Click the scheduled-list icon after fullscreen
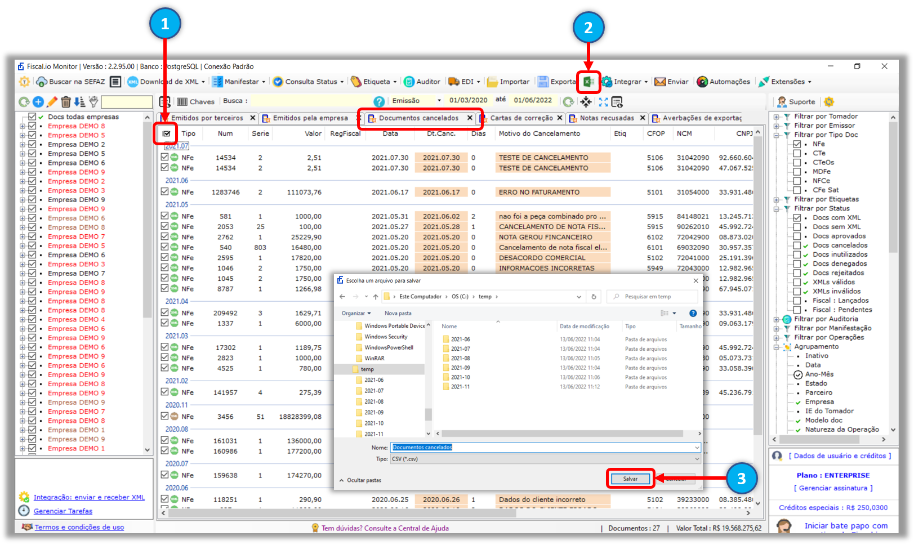Image resolution: width=914 pixels, height=545 pixels. pos(617,102)
